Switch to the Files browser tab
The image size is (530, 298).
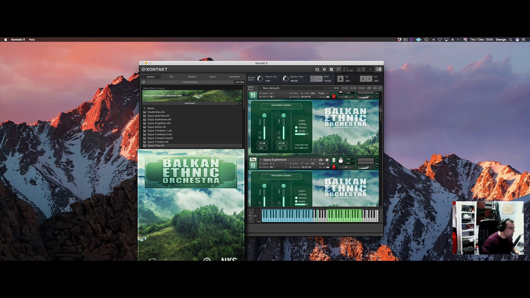coord(171,77)
